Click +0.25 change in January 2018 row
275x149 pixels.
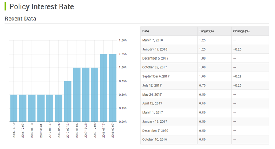[237, 49]
